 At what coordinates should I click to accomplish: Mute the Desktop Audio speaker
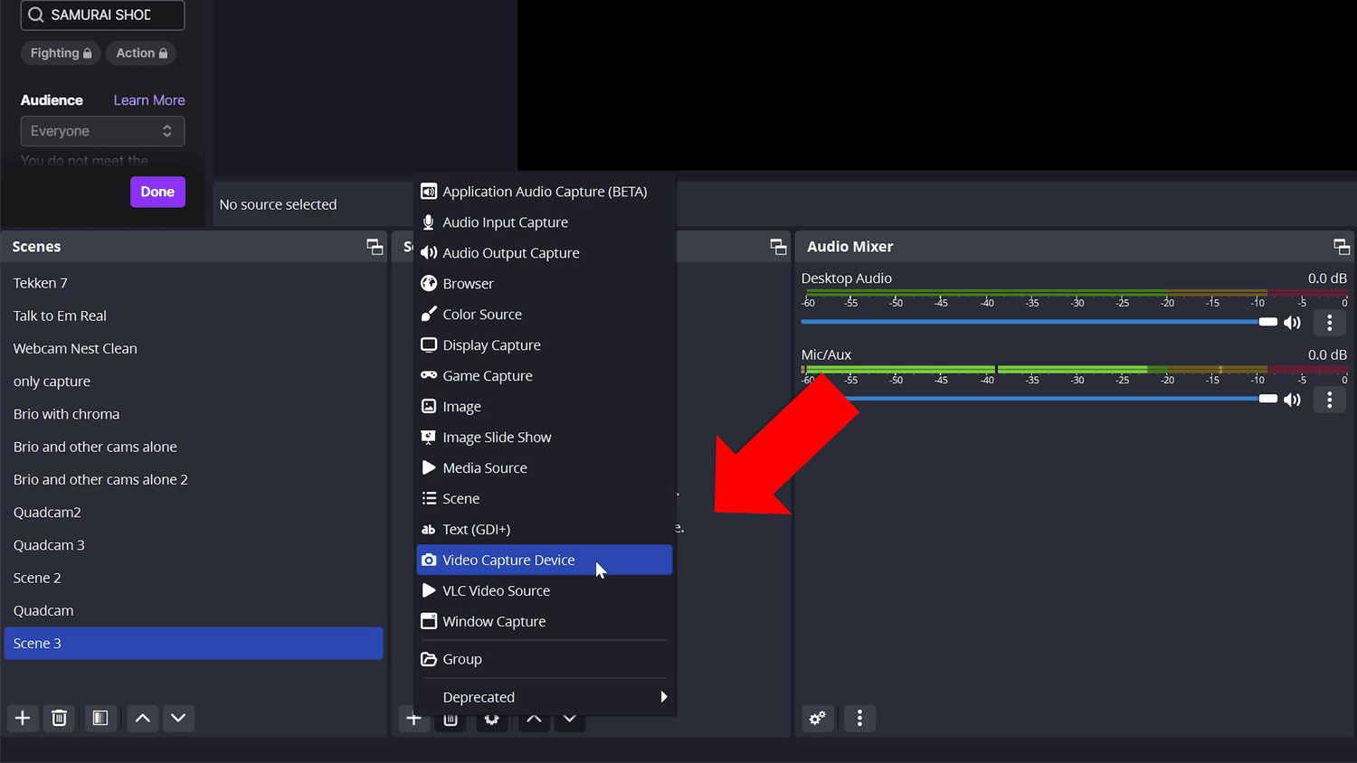(x=1292, y=323)
